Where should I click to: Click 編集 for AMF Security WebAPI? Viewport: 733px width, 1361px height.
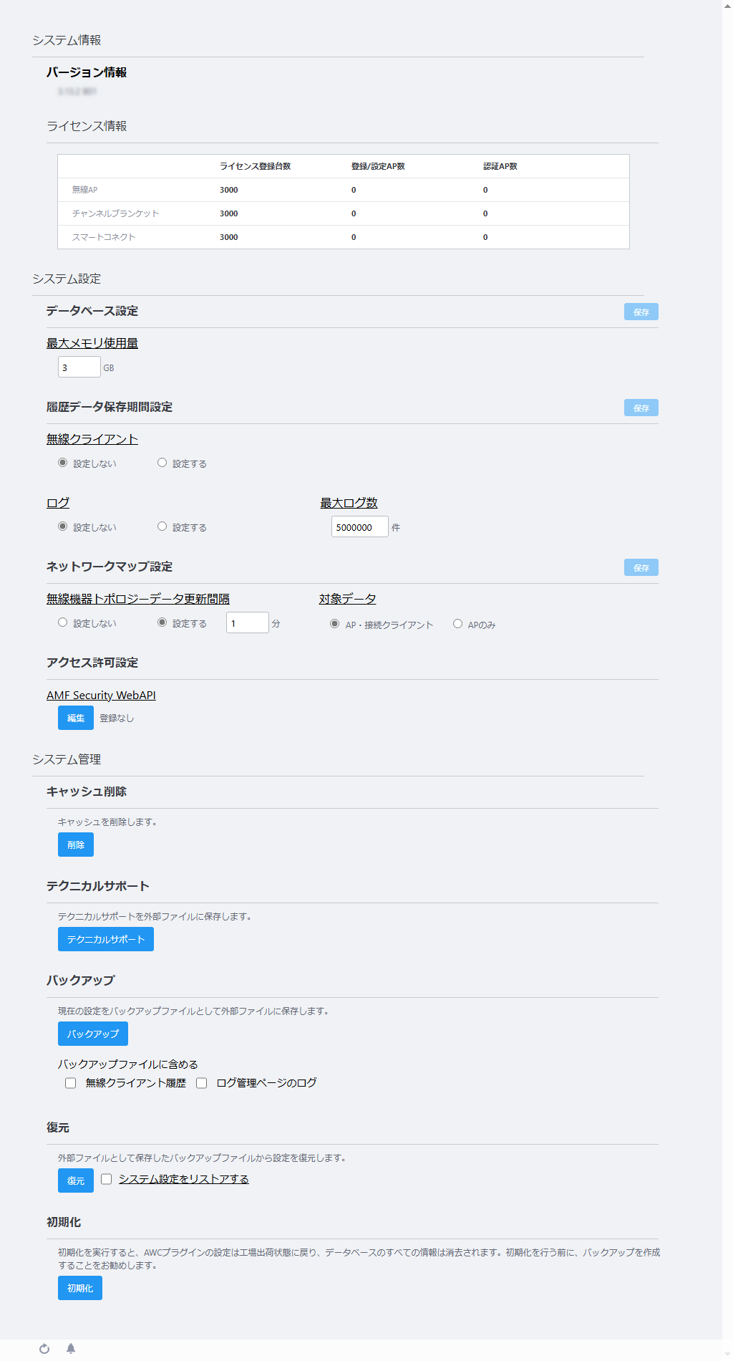point(76,718)
